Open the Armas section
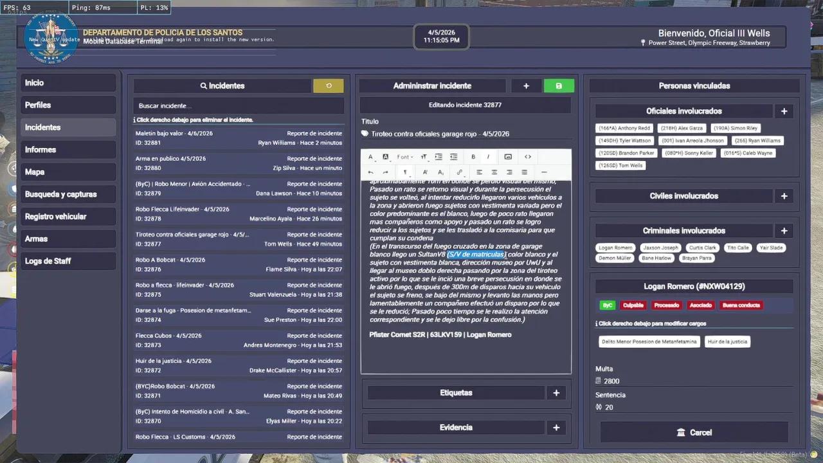Image resolution: width=823 pixels, height=463 pixels. click(68, 239)
